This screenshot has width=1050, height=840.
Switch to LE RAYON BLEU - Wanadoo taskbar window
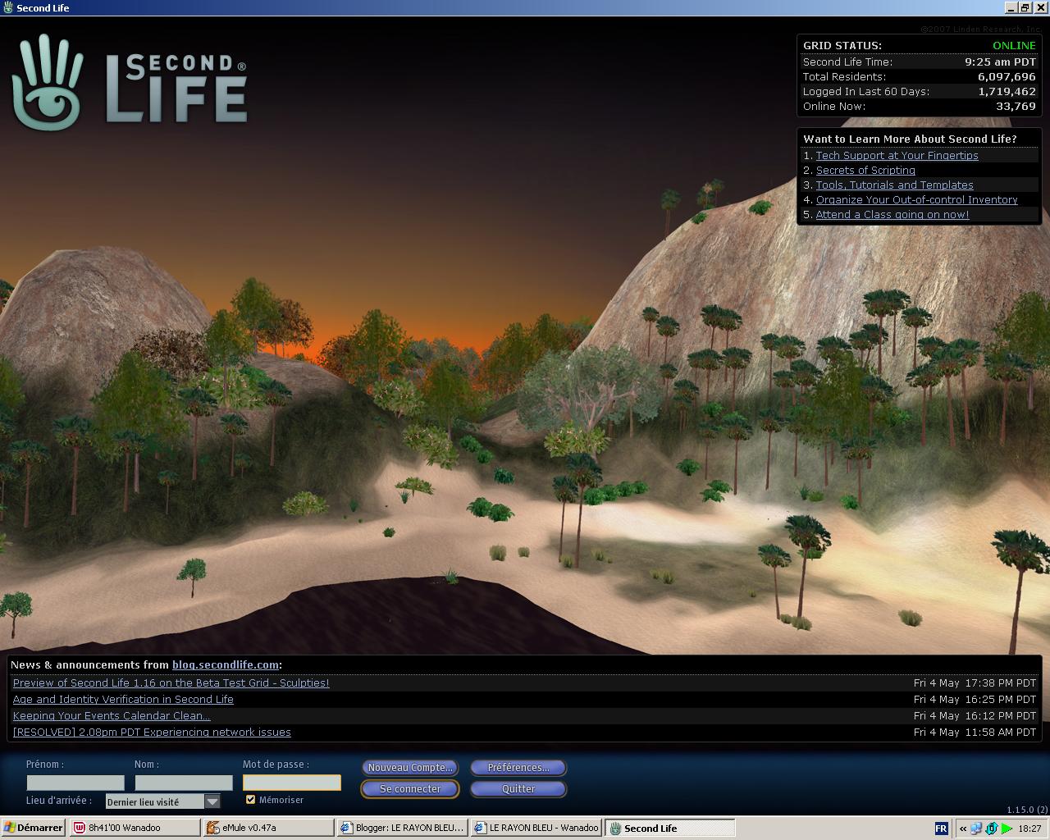tap(536, 828)
